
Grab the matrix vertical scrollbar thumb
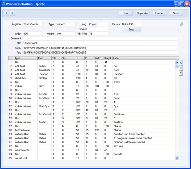177,67
